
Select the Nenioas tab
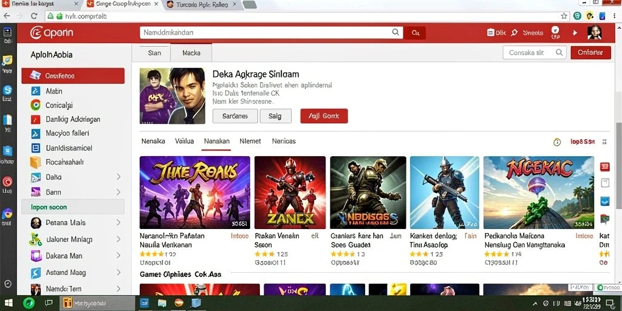point(284,141)
